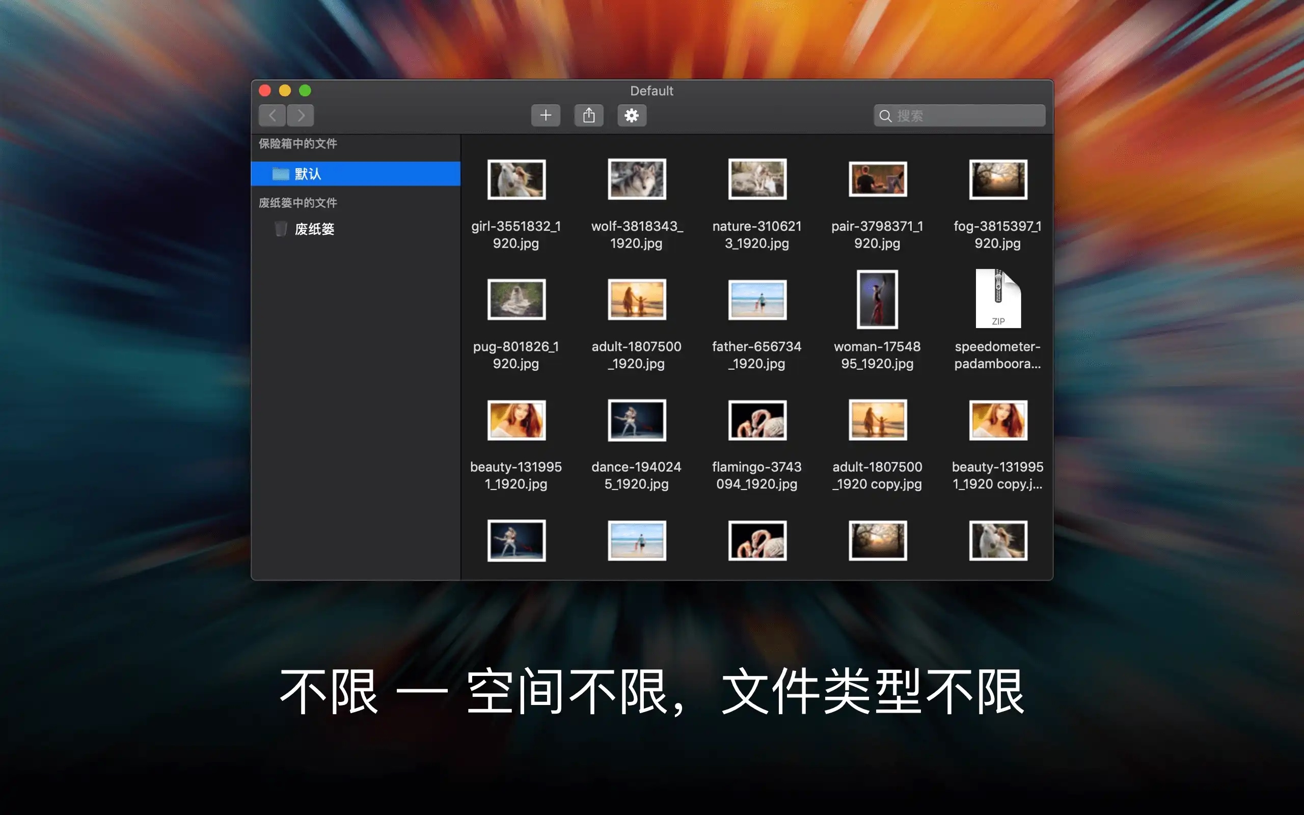Select woman-1754895_1920.jpg portrait thumbnail
This screenshot has height=815, width=1304.
[x=877, y=299]
